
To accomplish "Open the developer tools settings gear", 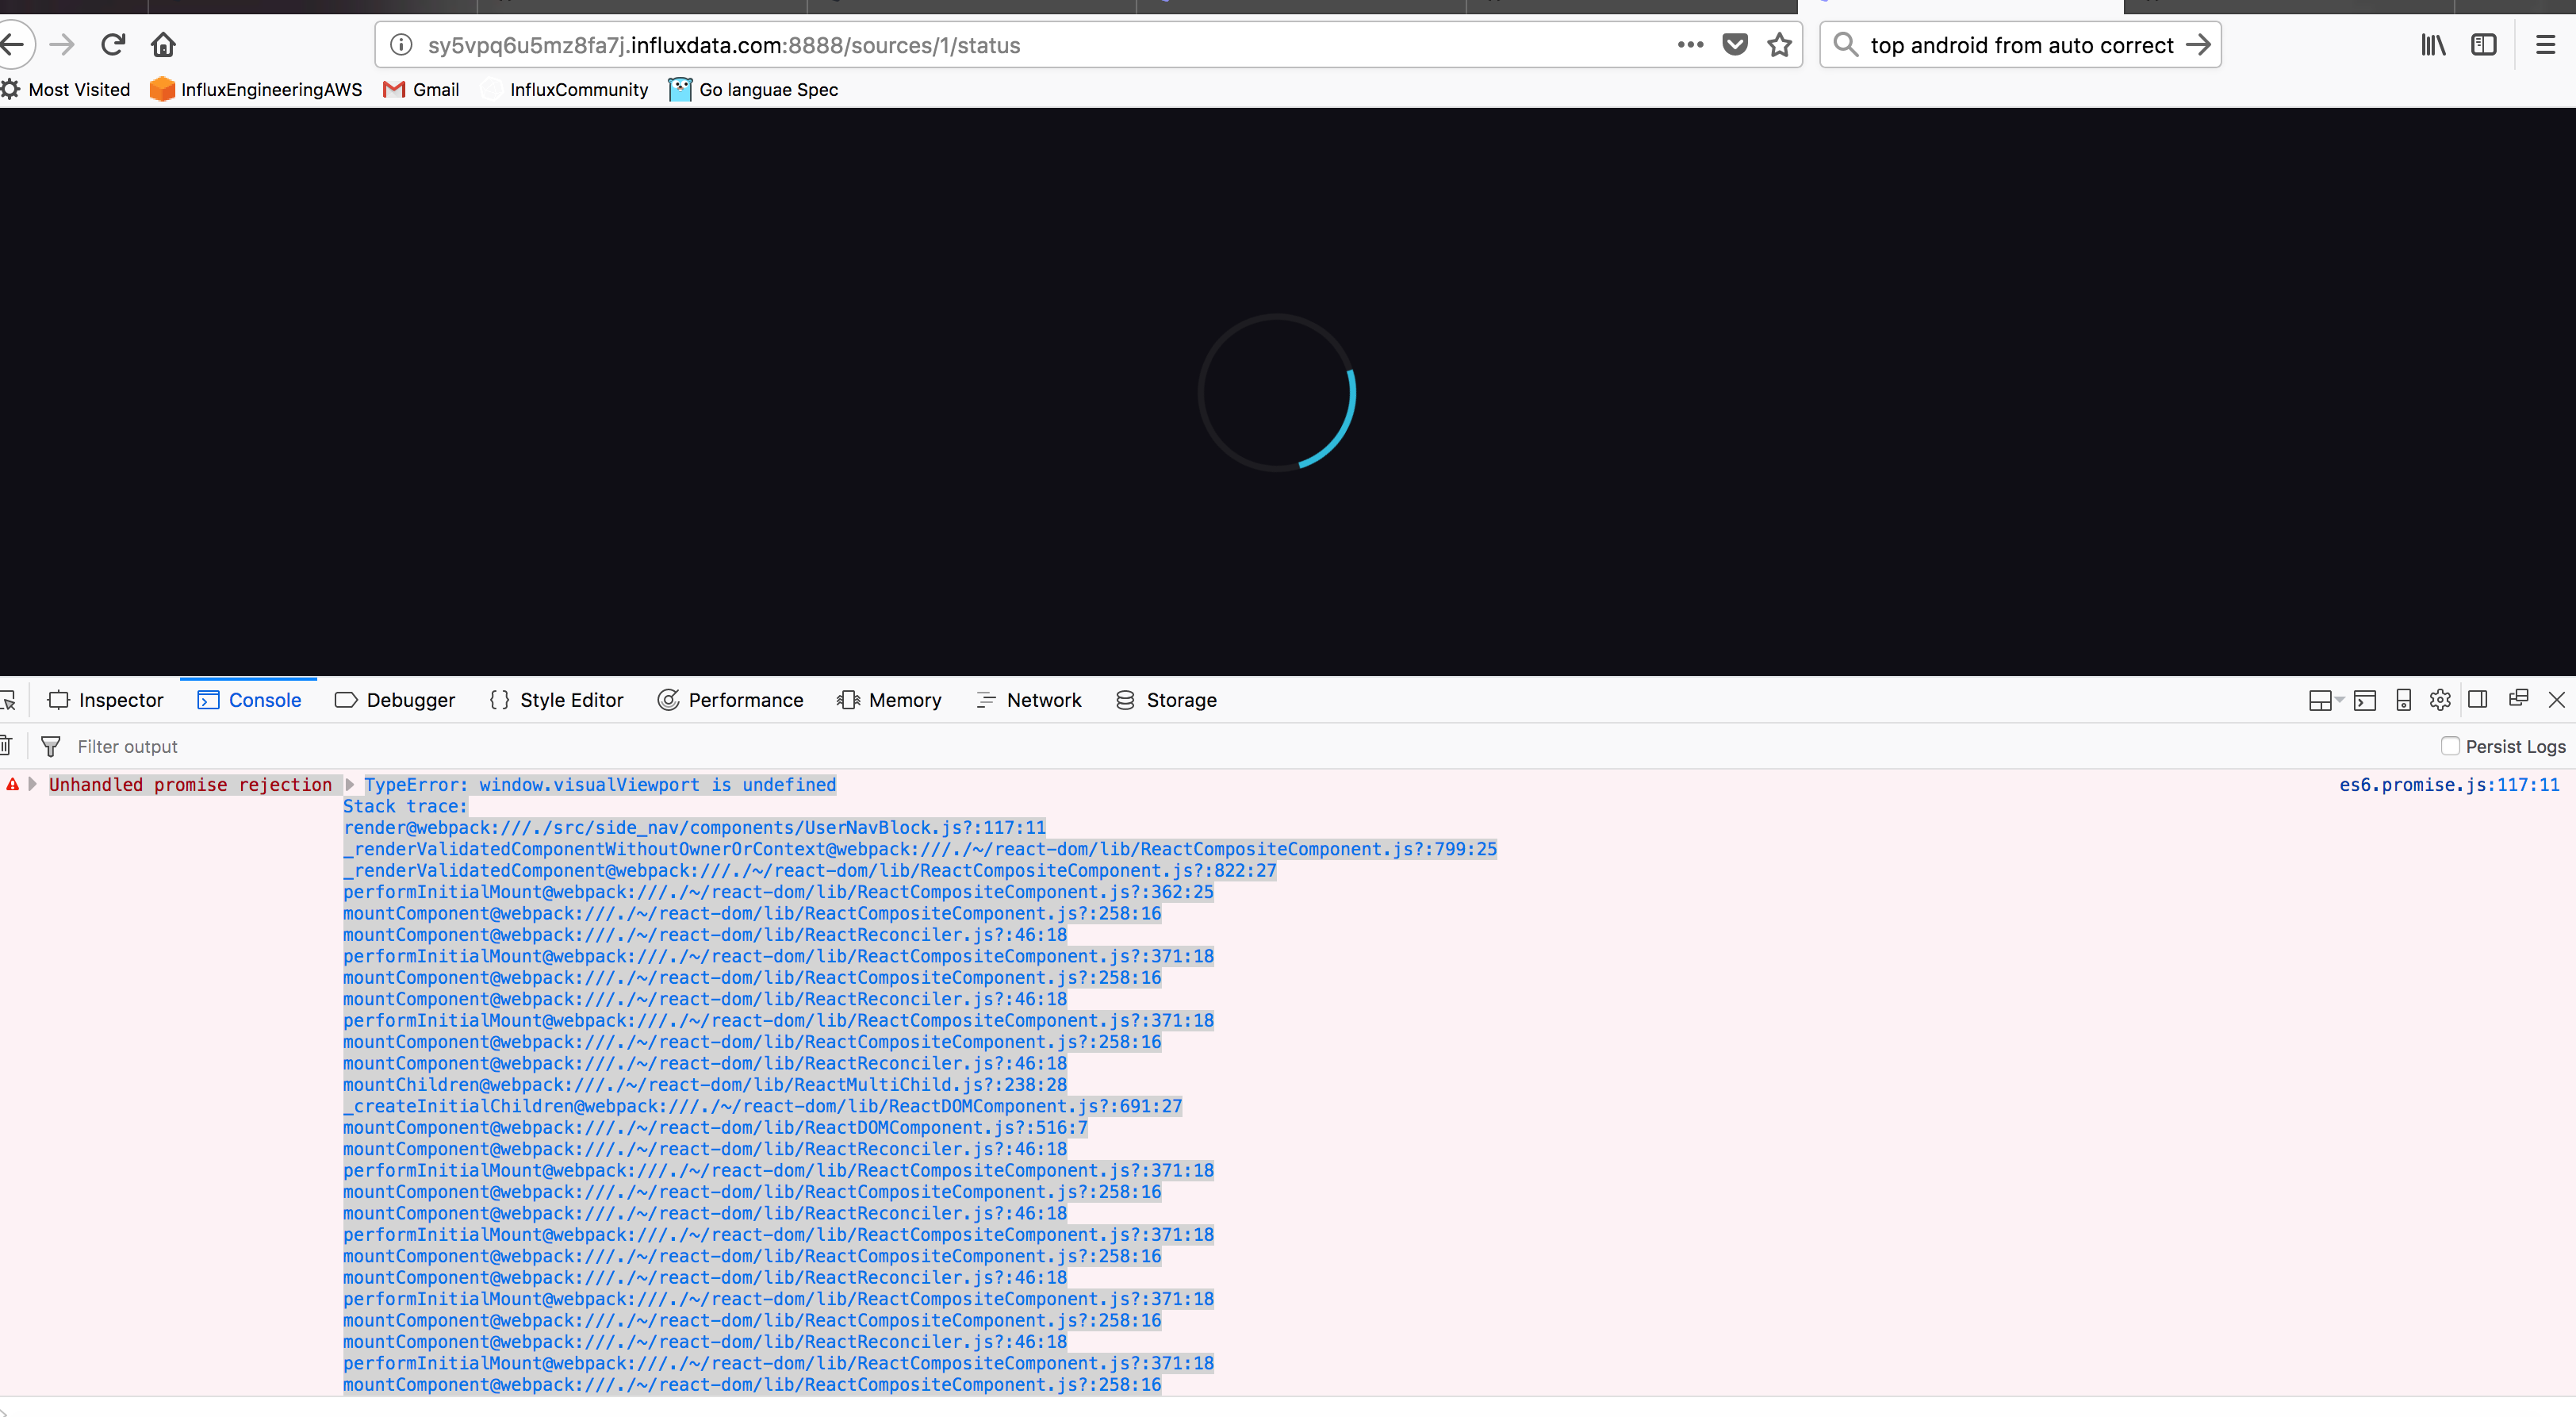I will (x=2440, y=700).
